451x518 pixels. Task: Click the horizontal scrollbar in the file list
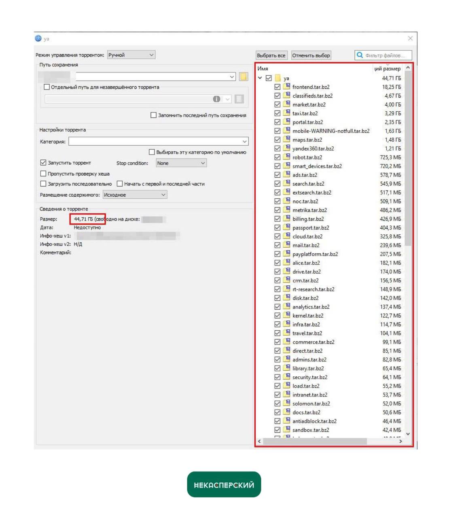click(x=315, y=441)
